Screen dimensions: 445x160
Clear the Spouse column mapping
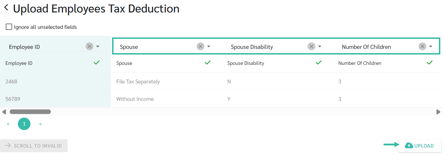pos(200,46)
